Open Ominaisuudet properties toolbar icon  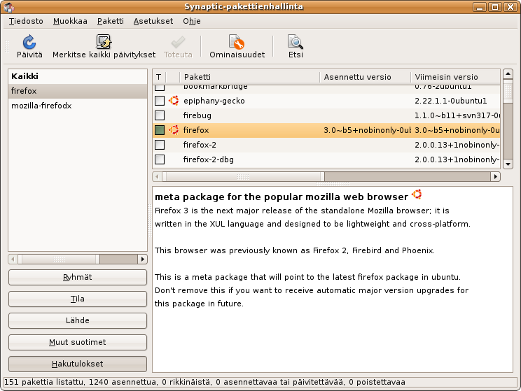(x=237, y=42)
